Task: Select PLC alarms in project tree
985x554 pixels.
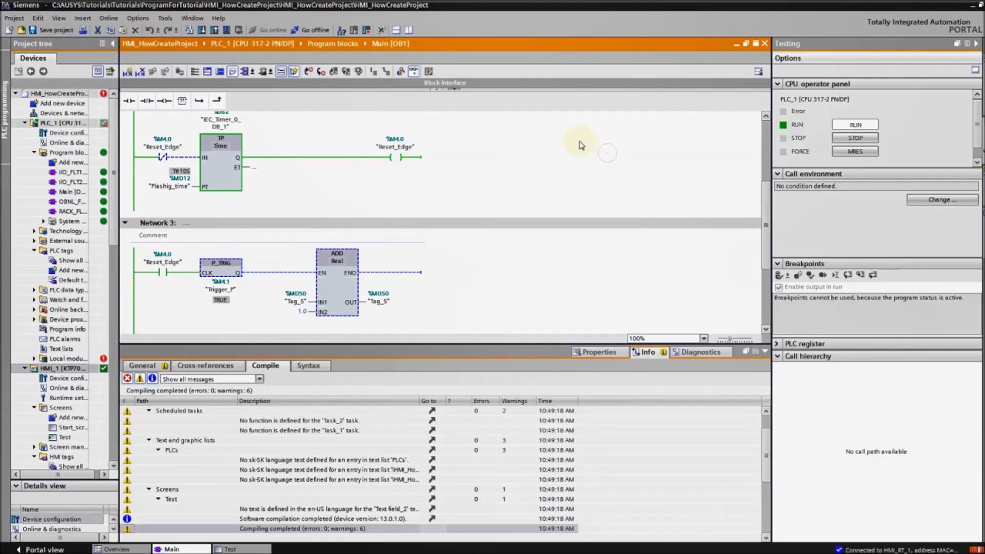Action: [65, 339]
